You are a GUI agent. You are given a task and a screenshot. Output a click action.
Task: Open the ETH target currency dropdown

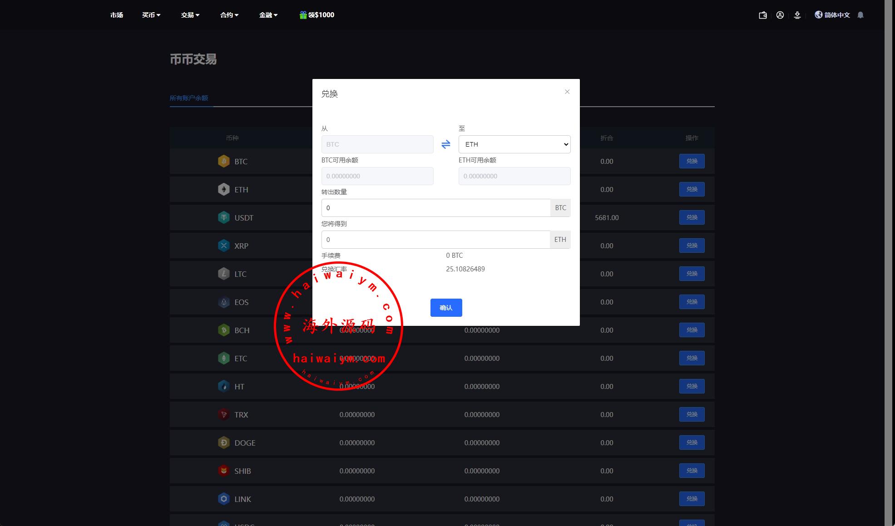514,144
